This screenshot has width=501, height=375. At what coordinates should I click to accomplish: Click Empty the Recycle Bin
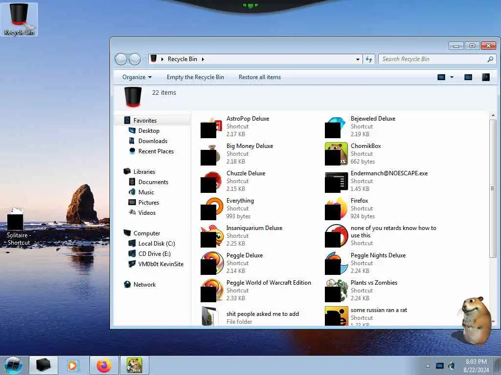(x=195, y=77)
